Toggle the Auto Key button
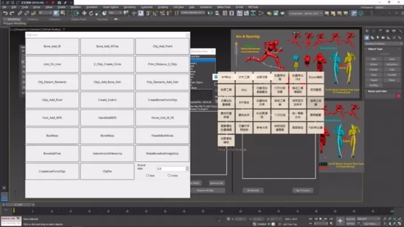 pos(351,219)
